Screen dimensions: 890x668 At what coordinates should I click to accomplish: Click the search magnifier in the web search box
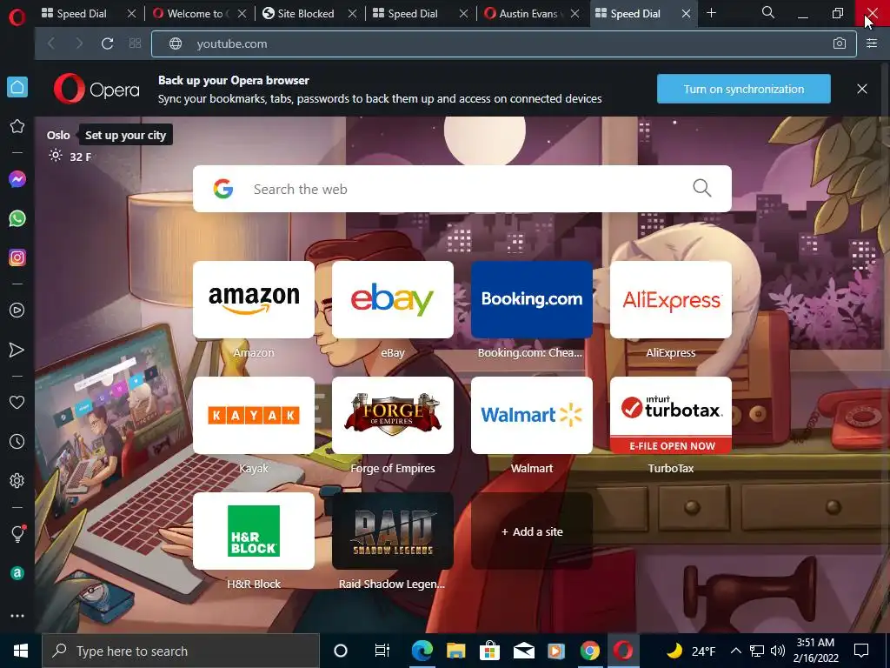pos(702,188)
